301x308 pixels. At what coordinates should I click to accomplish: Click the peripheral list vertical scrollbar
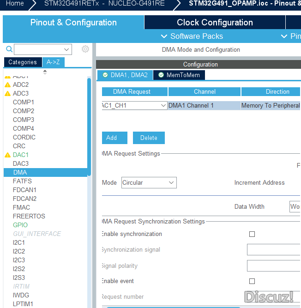(89, 127)
